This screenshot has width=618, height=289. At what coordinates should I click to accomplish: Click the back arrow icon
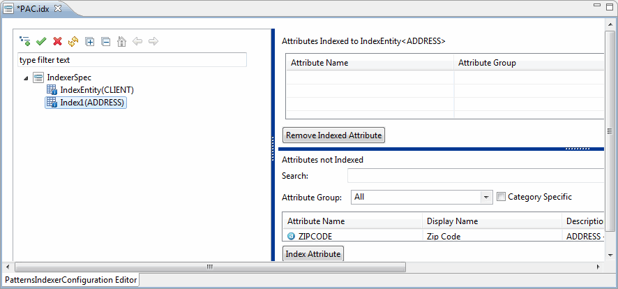[137, 41]
